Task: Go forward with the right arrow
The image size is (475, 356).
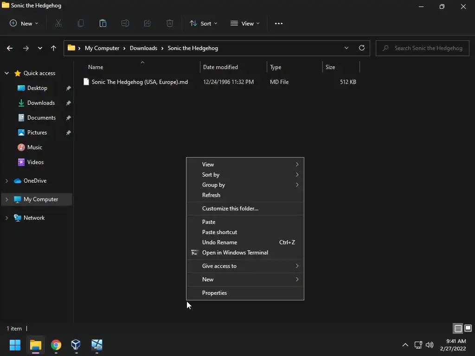Action: [x=26, y=48]
